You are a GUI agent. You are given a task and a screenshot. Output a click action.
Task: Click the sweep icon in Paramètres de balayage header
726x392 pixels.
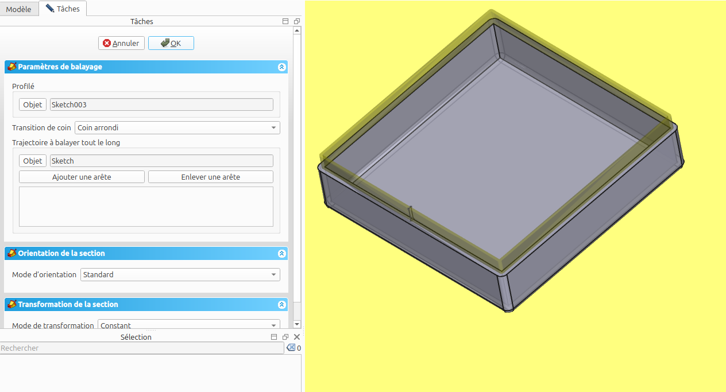click(11, 67)
